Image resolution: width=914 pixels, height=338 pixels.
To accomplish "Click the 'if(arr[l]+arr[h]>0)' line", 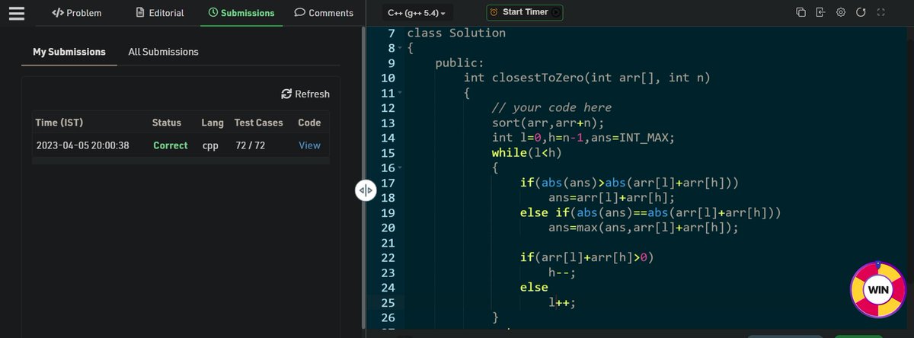I will [586, 257].
